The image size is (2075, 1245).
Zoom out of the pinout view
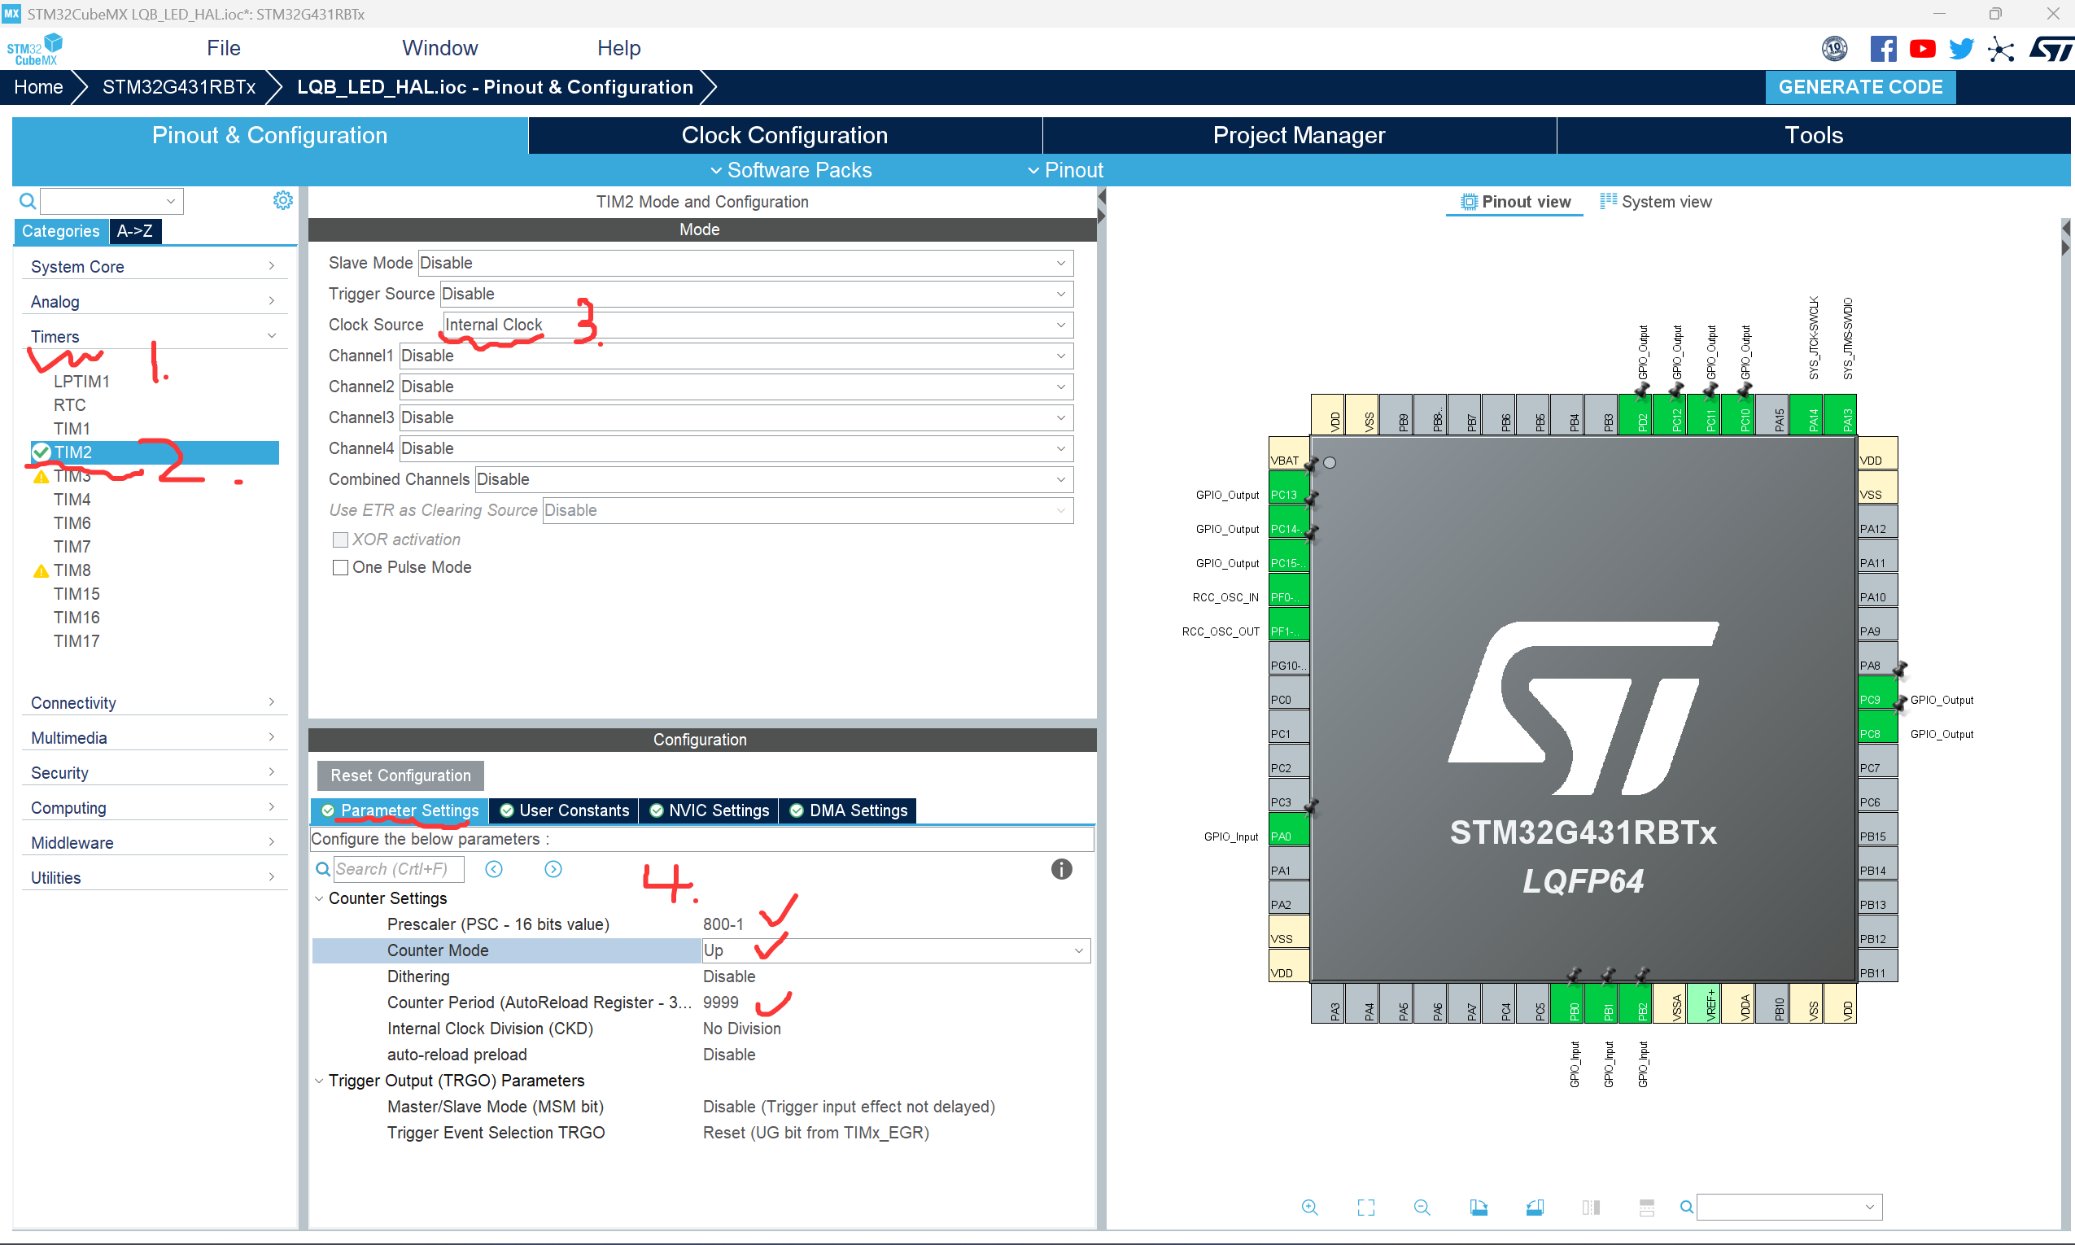click(x=1422, y=1208)
